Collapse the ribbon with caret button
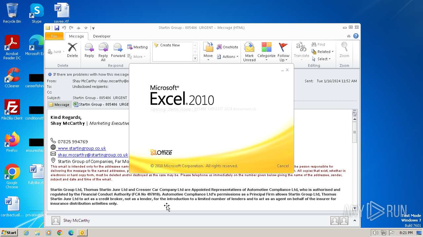This screenshot has height=237, width=423. point(349,36)
